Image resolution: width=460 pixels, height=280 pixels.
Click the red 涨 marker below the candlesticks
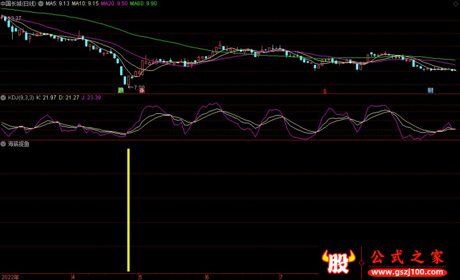tap(141, 90)
